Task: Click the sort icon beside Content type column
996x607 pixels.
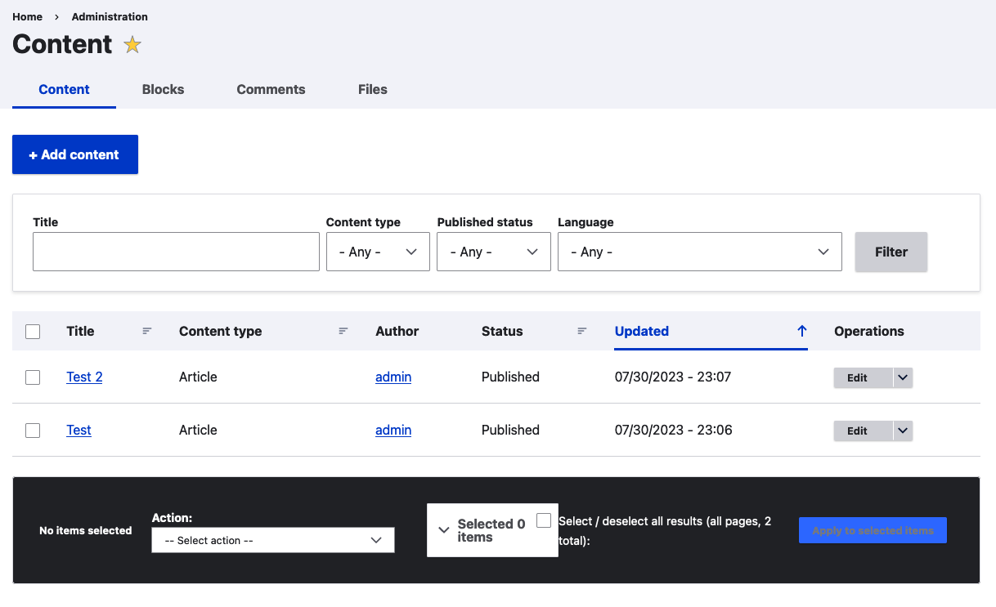Action: 343,331
